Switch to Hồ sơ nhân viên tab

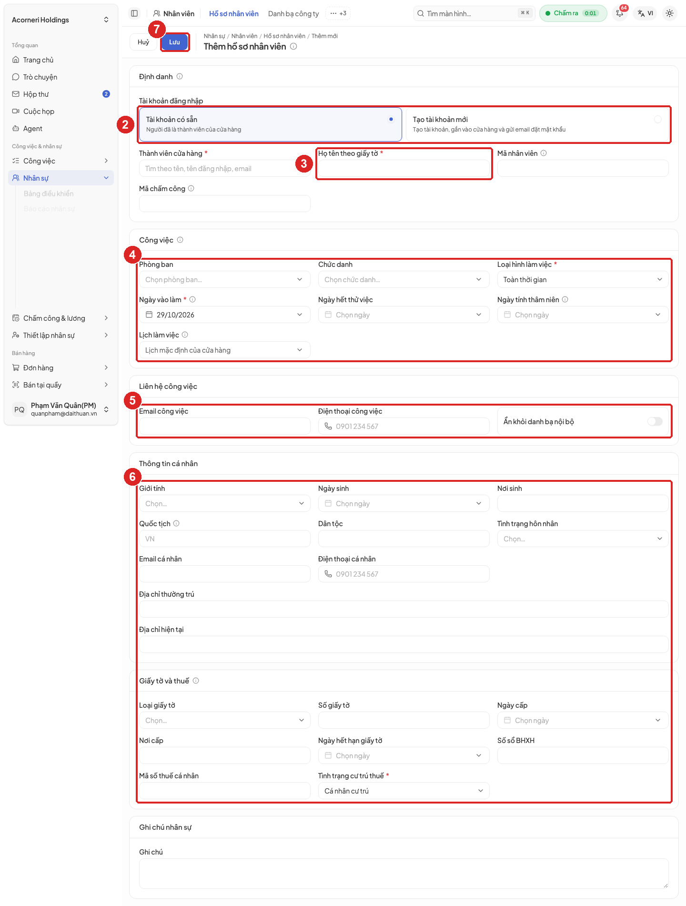(234, 13)
